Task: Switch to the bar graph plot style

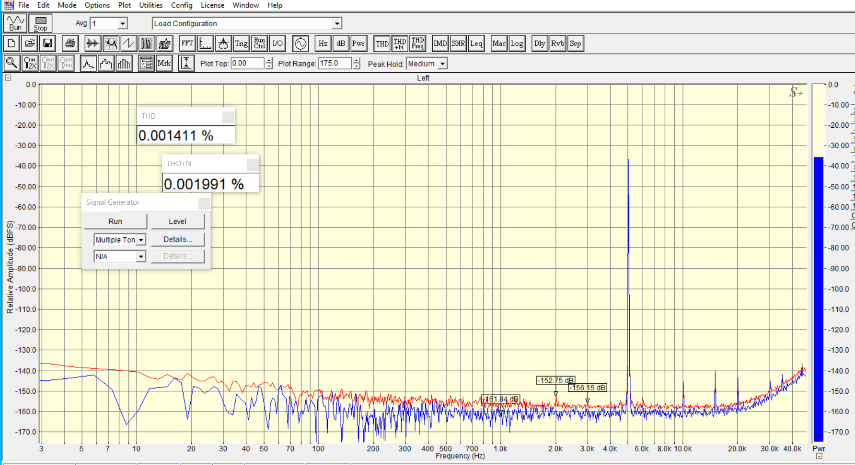Action: point(124,63)
